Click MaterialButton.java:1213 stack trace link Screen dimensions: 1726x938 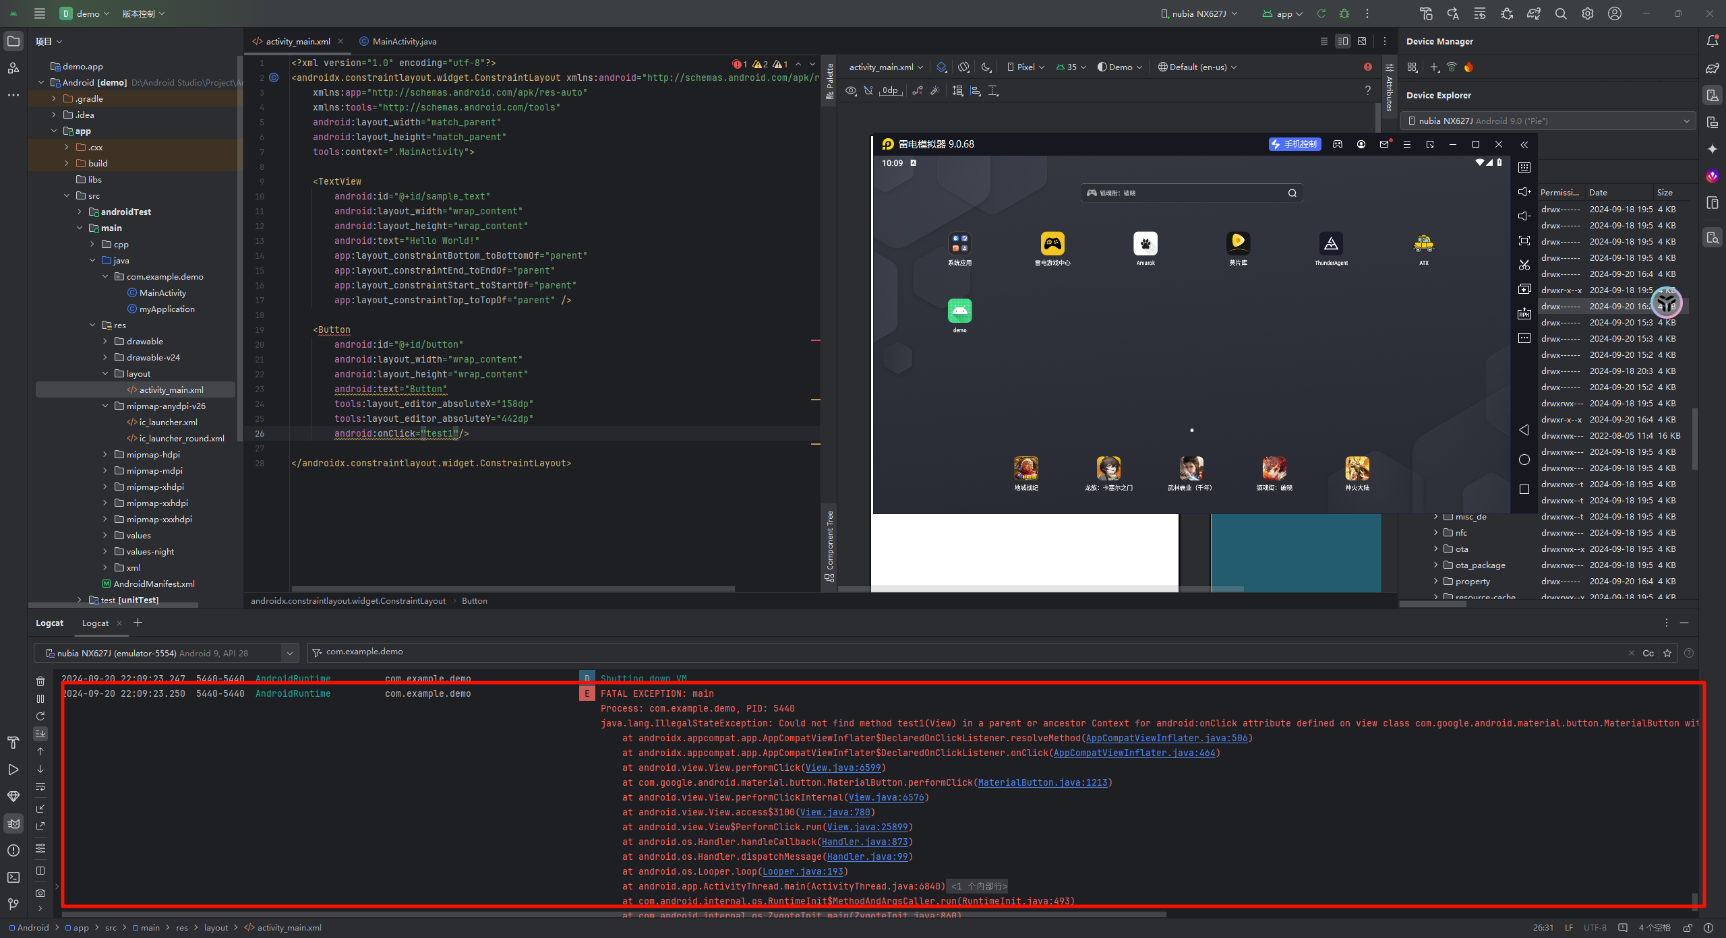[1042, 782]
